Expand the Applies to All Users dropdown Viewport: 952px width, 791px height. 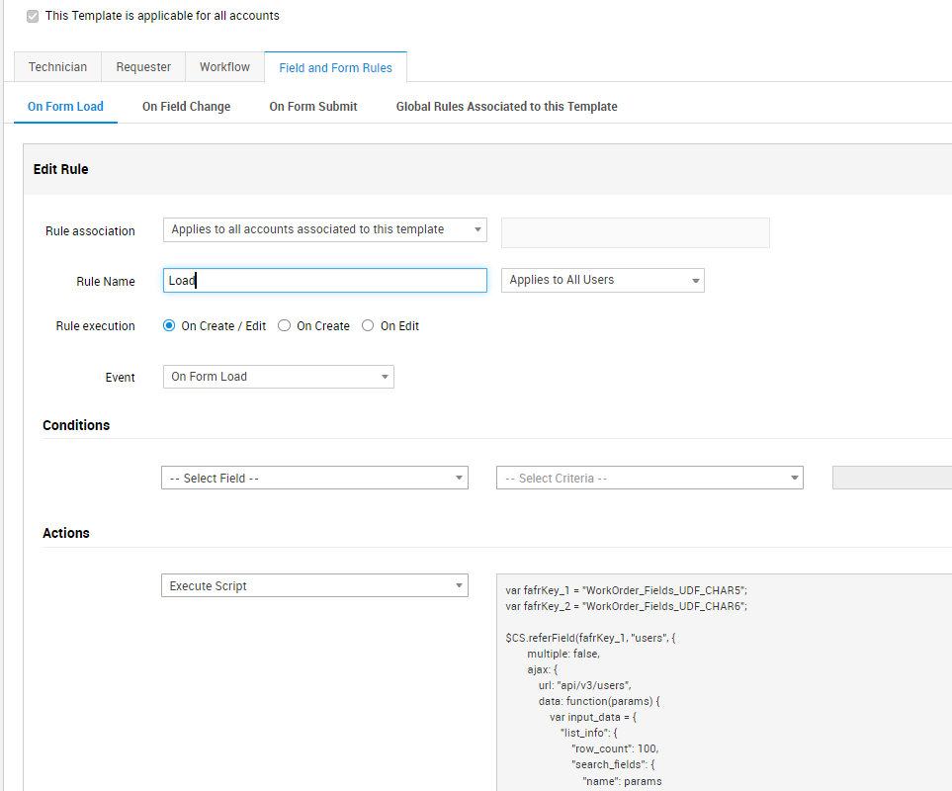(x=602, y=280)
